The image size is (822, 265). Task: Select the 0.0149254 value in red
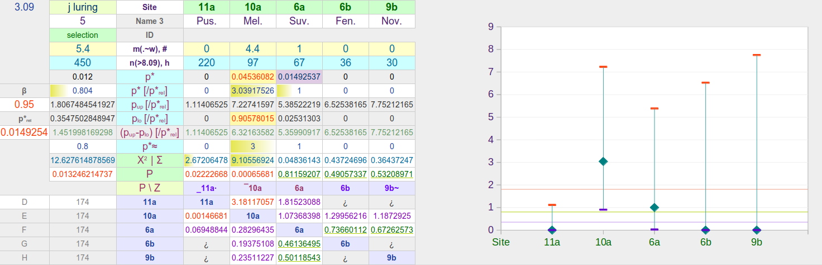(x=25, y=132)
